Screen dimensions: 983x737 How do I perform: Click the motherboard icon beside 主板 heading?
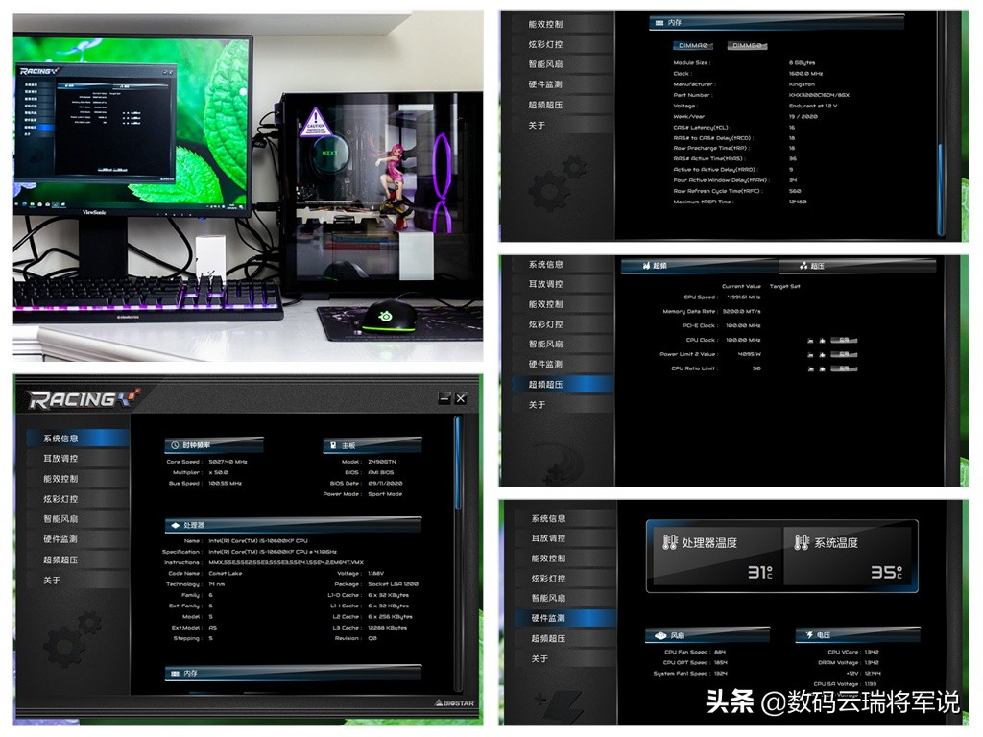click(333, 445)
